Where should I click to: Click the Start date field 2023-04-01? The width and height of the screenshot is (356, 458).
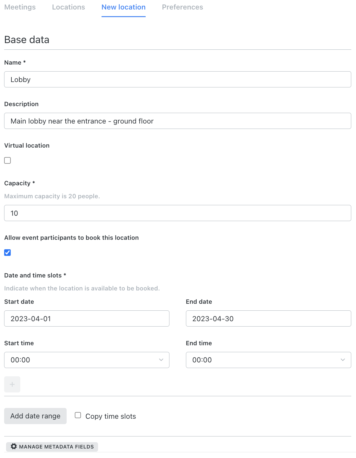pos(87,318)
